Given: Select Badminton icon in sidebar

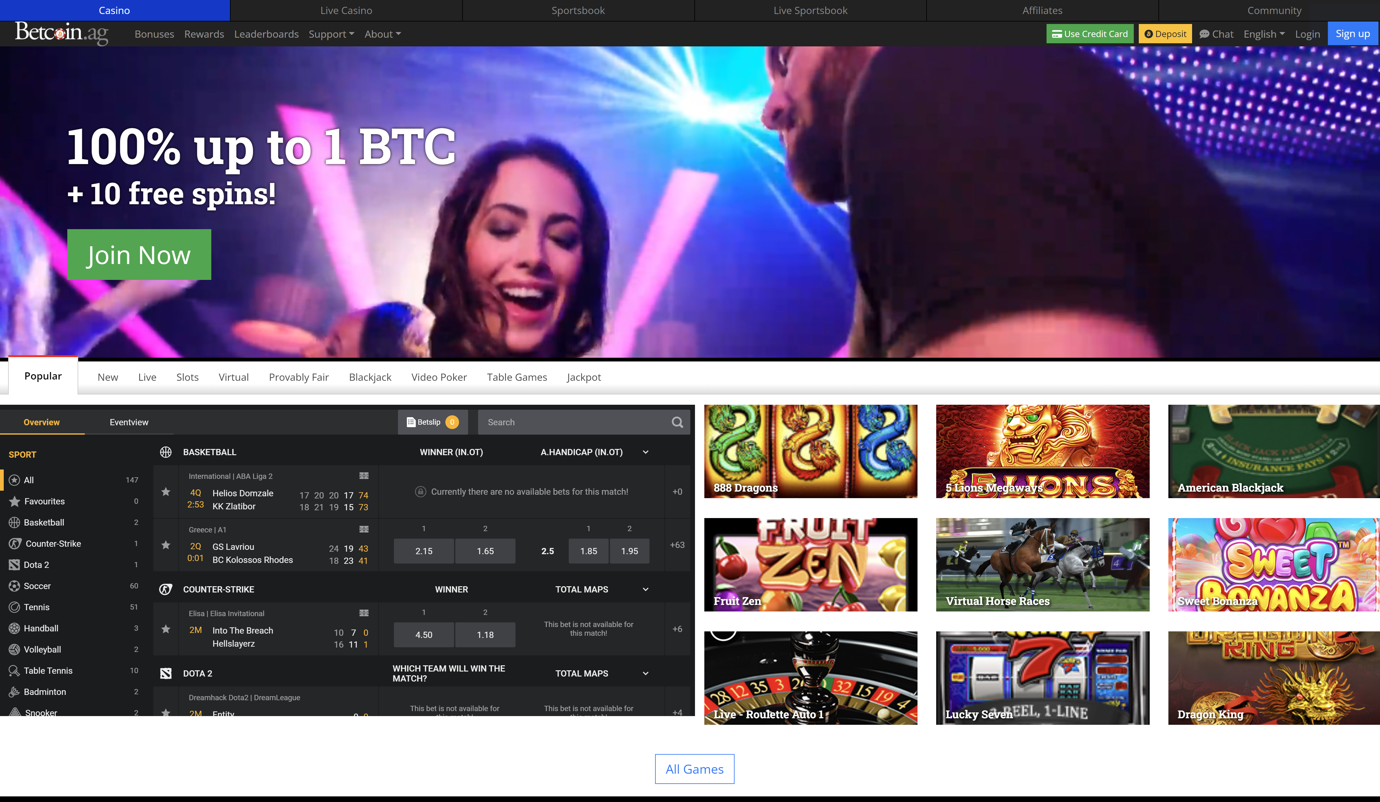Looking at the screenshot, I should (15, 692).
